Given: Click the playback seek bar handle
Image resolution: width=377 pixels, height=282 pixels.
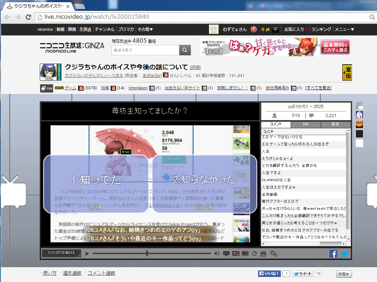Looking at the screenshot, I should pos(147,253).
